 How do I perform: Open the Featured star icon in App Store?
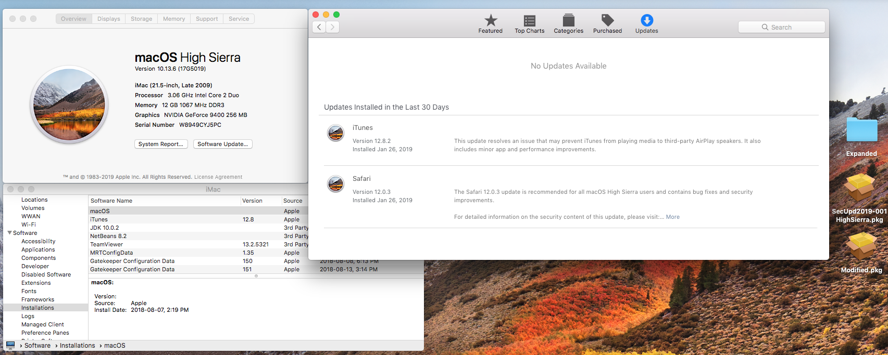point(491,20)
